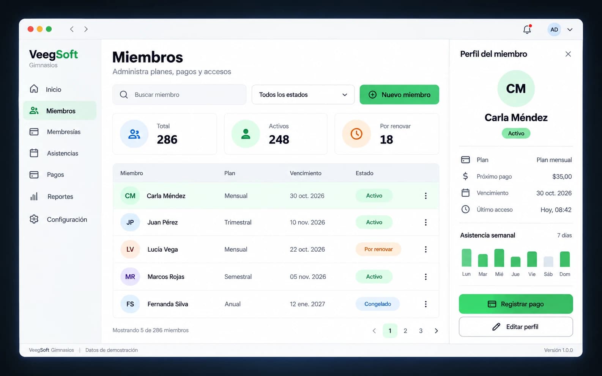Screen dimensions: 602x376
Task: Open Asistencias calendar icon in sidebar
Action: tap(34, 153)
